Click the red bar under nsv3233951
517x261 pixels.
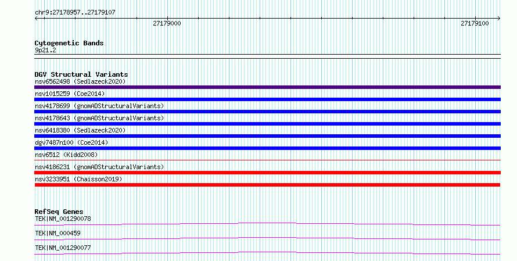267,185
